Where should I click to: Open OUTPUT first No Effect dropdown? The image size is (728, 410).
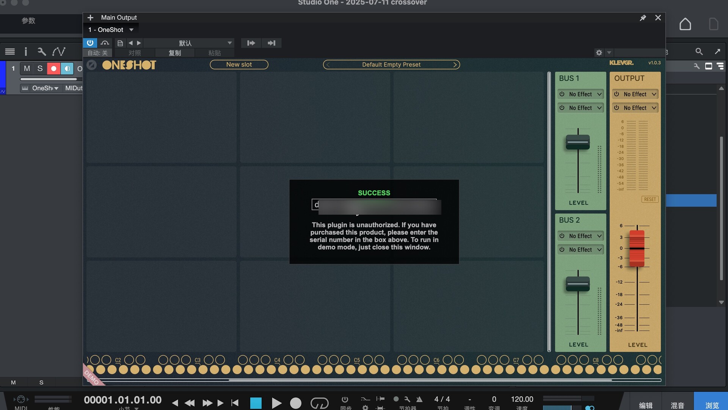point(635,94)
